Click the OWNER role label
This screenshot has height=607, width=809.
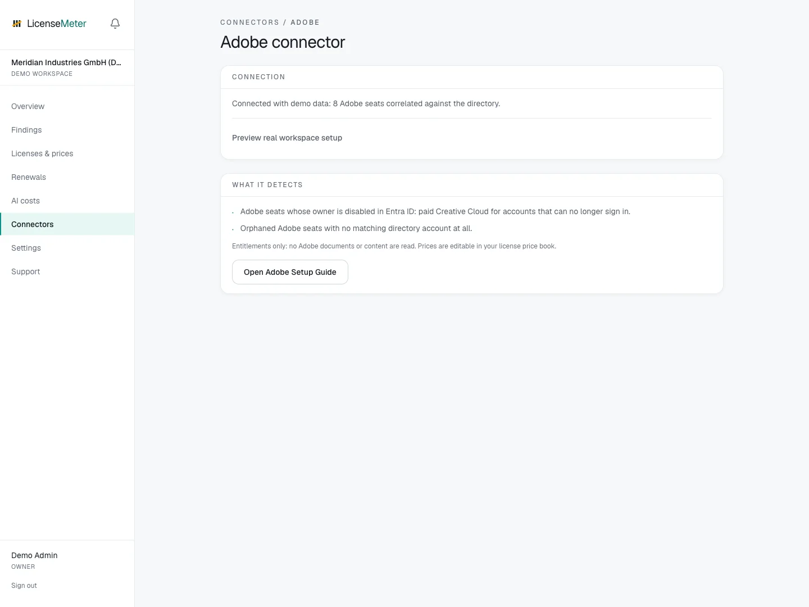coord(23,567)
